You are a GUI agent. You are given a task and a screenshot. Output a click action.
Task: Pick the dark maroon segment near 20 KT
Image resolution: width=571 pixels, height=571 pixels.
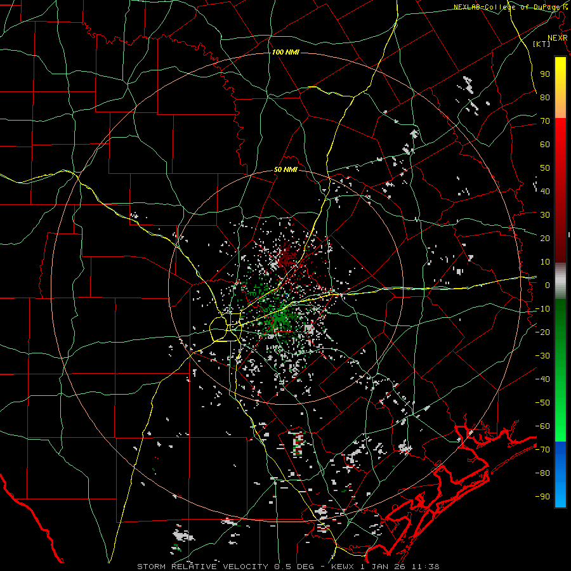pos(560,239)
